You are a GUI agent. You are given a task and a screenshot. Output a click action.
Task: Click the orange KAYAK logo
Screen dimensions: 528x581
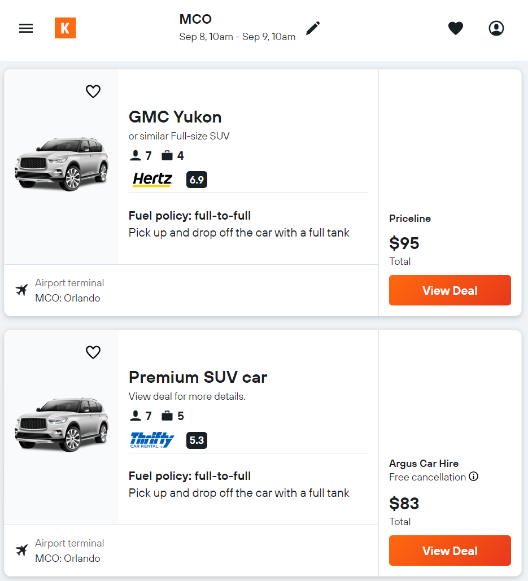point(65,28)
